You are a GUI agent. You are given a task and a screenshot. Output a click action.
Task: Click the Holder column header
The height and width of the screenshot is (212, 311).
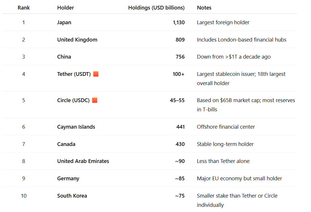point(65,8)
